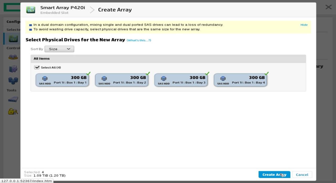Hide the yellow notification messages
Image resolution: width=336 pixels, height=183 pixels.
(x=304, y=25)
